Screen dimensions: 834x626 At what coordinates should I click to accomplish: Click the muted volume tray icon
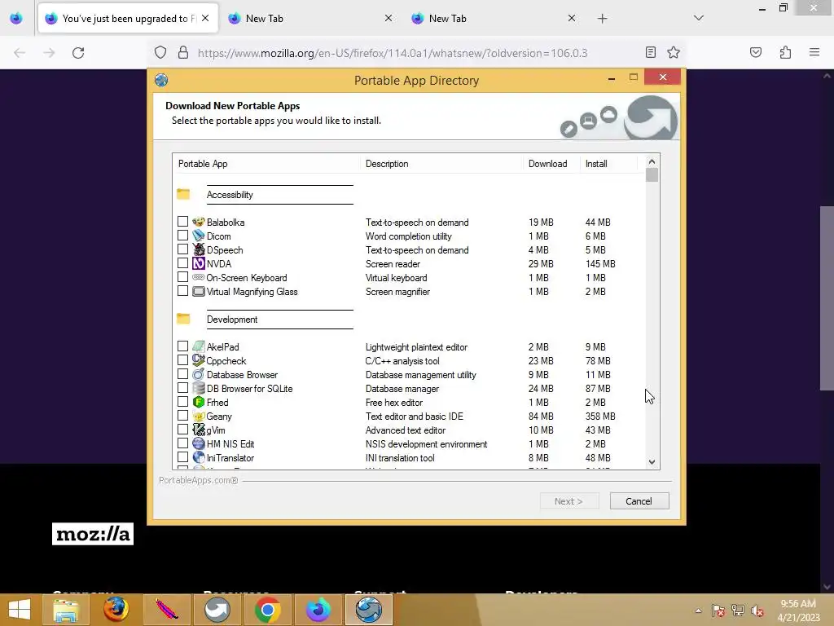(x=757, y=611)
